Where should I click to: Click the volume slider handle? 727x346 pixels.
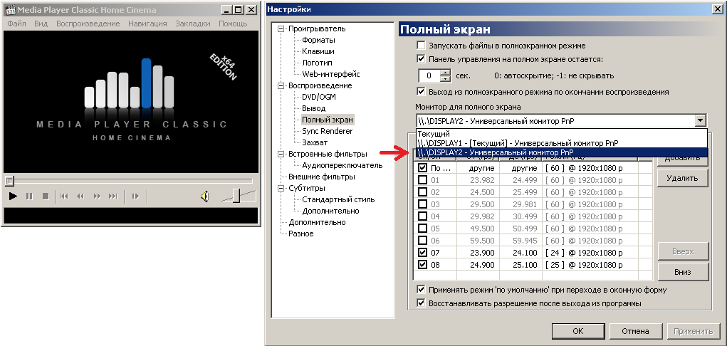pos(236,196)
